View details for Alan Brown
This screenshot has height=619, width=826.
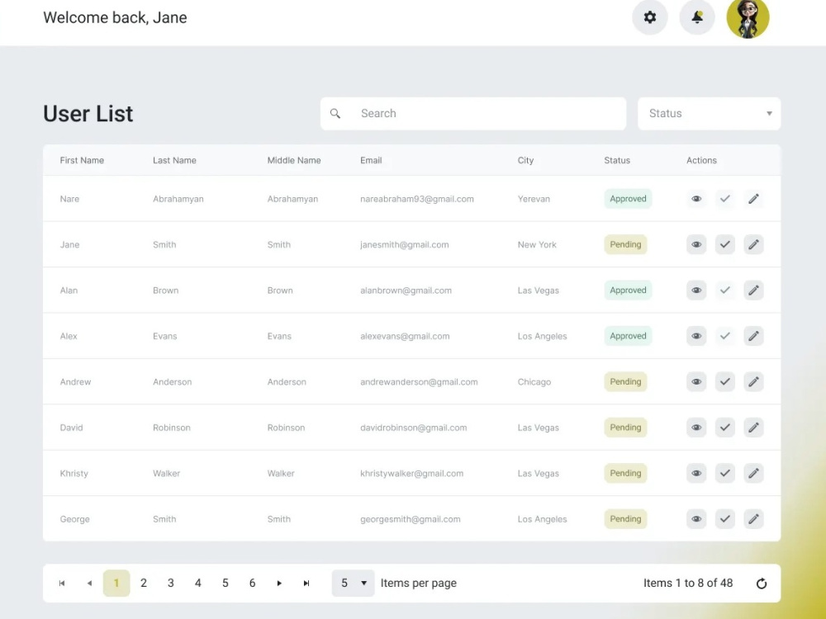[x=696, y=290]
